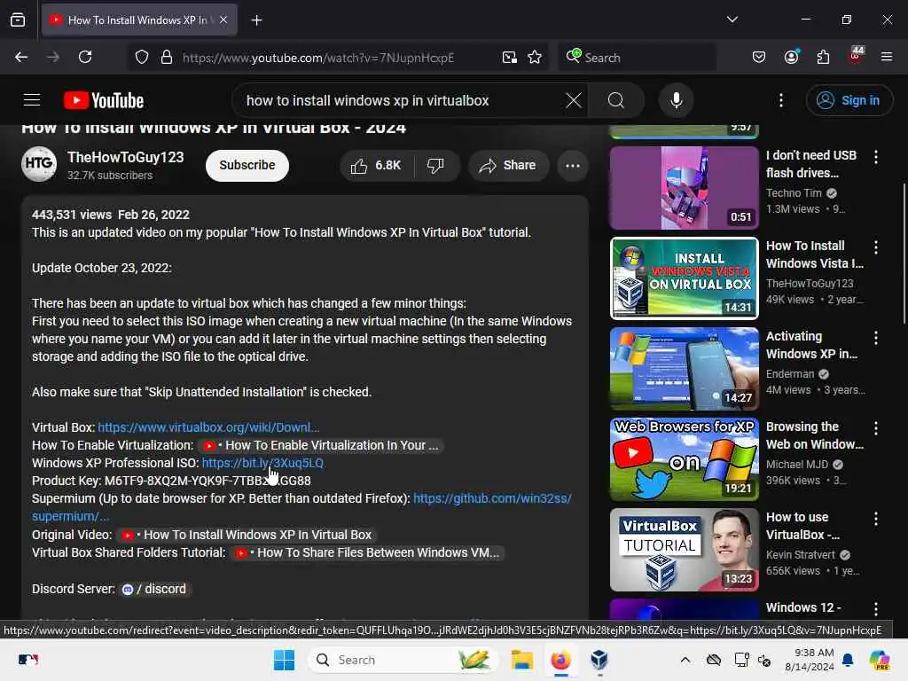
Task: Open Firefox View in the tab bar
Action: (x=18, y=20)
